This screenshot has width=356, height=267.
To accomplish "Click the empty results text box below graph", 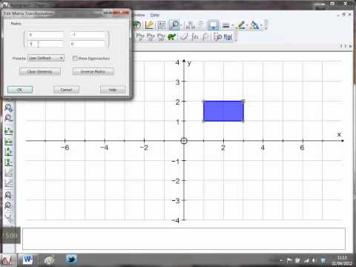I will pyautogui.click(x=184, y=239).
